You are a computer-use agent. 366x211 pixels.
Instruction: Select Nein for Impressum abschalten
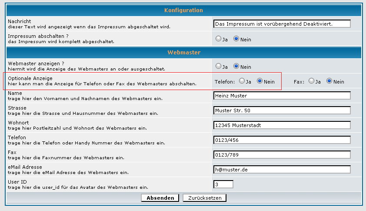[236, 39]
